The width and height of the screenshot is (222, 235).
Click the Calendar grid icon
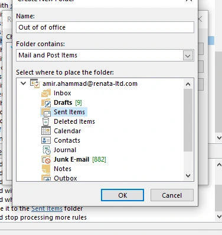(x=46, y=131)
